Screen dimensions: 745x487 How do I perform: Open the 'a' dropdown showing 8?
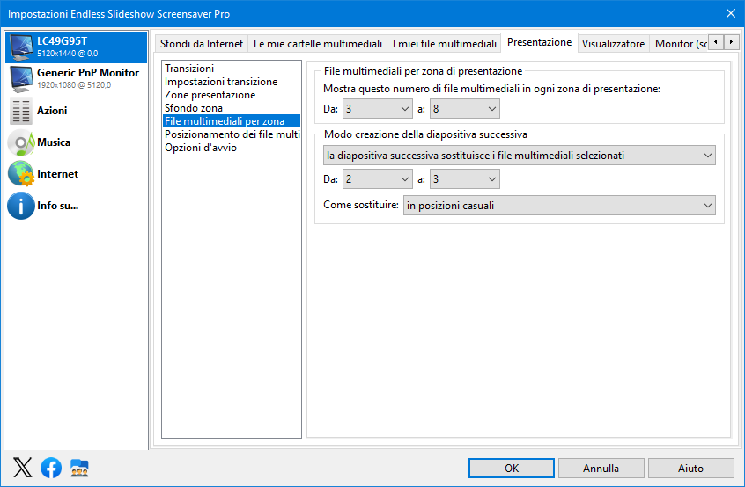pyautogui.click(x=465, y=109)
